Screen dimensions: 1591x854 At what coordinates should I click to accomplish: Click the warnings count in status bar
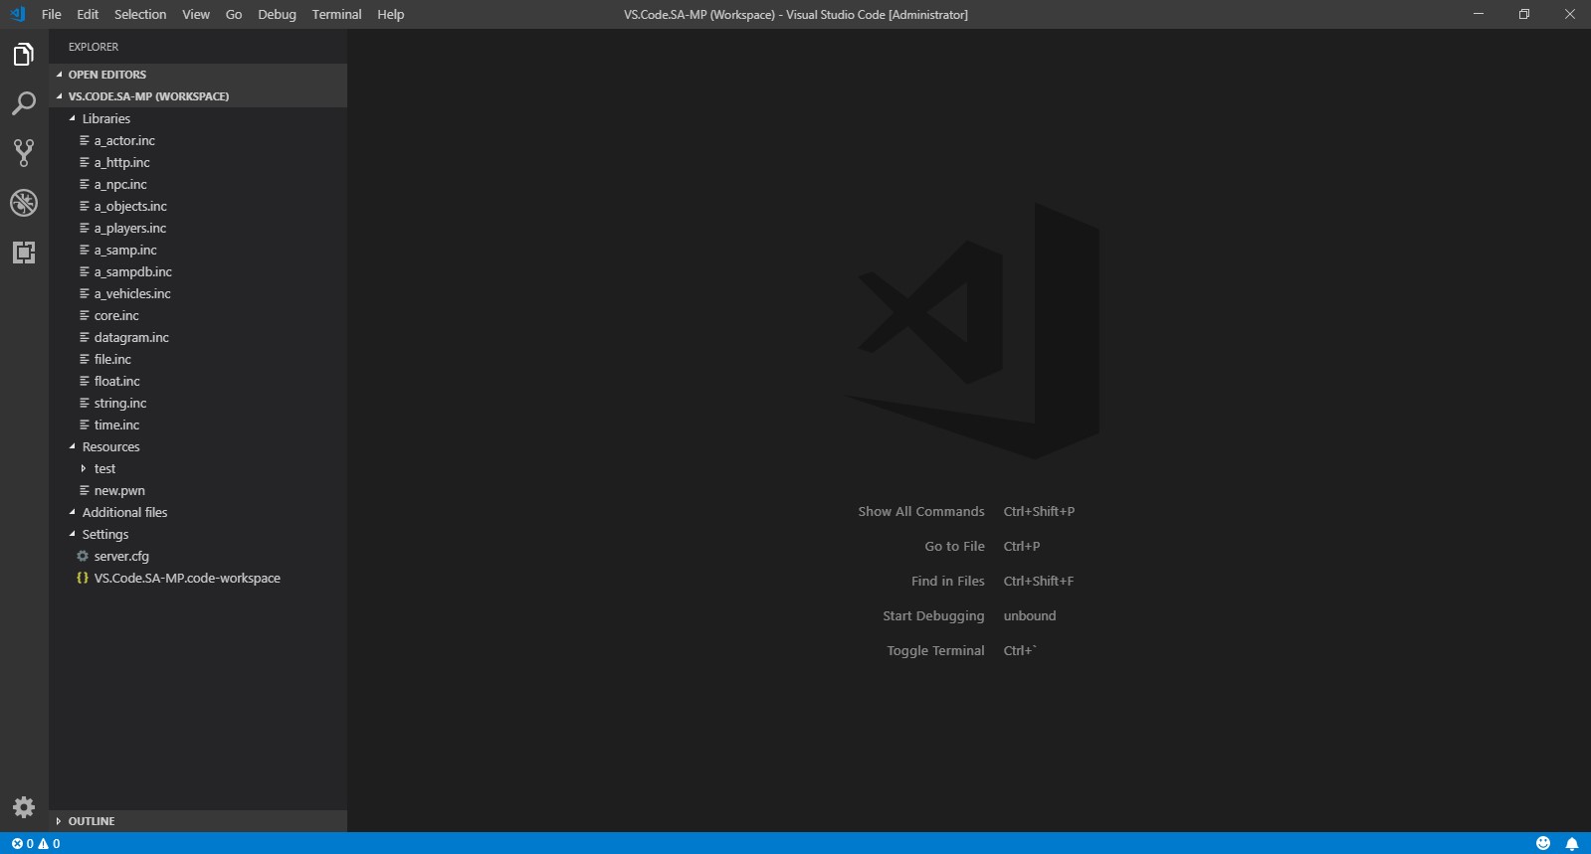[49, 844]
